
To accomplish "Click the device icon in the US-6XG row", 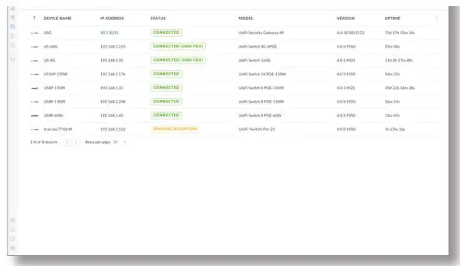I will (x=34, y=47).
